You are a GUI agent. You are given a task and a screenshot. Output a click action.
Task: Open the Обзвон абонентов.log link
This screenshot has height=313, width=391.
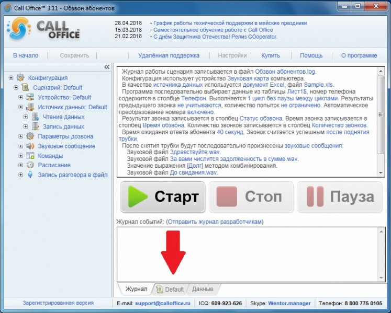coord(285,72)
